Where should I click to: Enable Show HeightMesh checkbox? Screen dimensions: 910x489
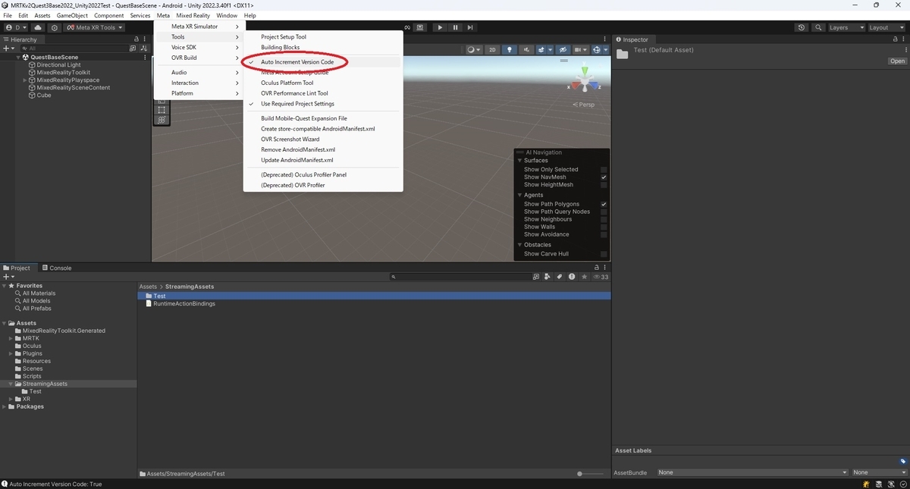point(604,185)
